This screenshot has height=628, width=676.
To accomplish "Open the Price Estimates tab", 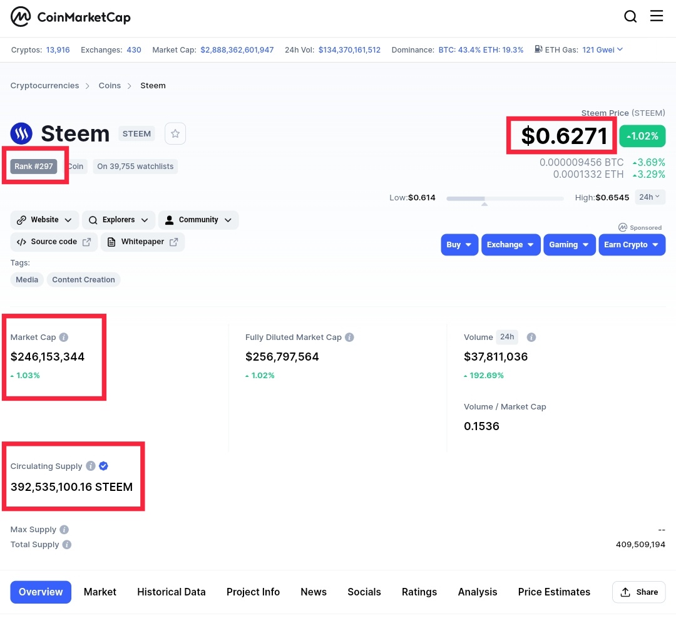I will [x=554, y=592].
